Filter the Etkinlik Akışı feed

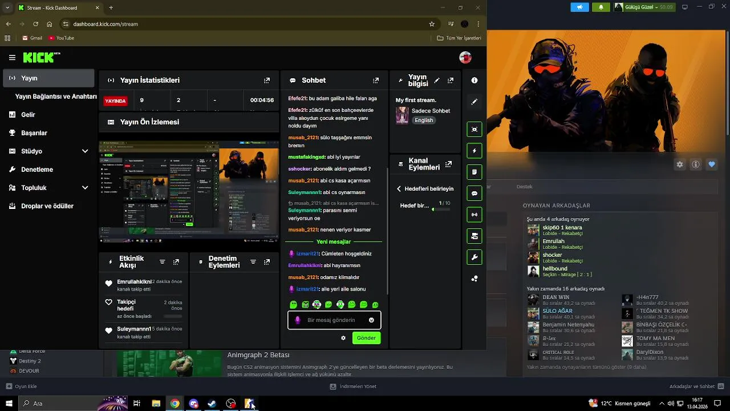tap(162, 262)
